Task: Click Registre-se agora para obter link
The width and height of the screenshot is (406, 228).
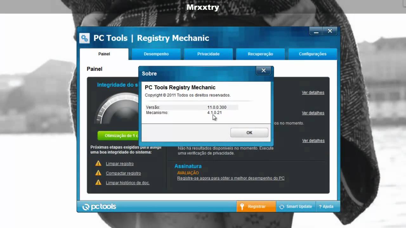Action: (x=231, y=178)
